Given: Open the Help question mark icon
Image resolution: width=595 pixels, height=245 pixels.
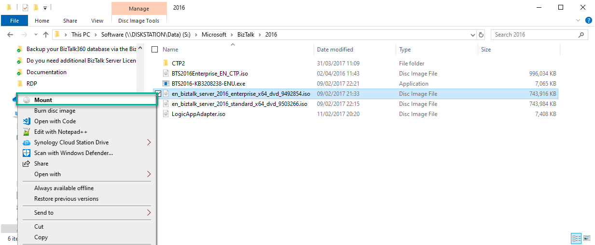Looking at the screenshot, I should tap(588, 21).
